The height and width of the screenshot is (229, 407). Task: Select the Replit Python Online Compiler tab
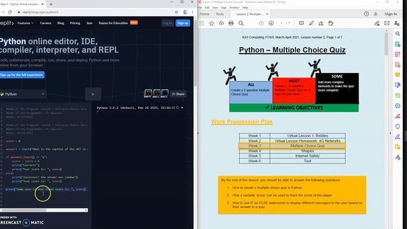22,4
